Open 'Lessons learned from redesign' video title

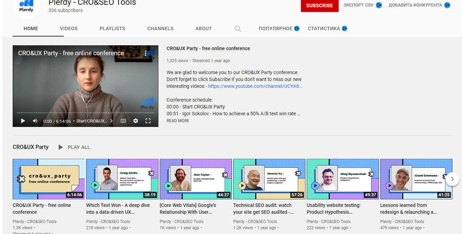(x=408, y=209)
